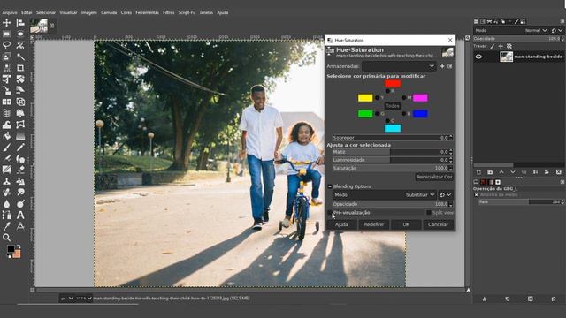Select the Rectangle Select tool
The width and height of the screenshot is (566, 318).
tap(6, 34)
